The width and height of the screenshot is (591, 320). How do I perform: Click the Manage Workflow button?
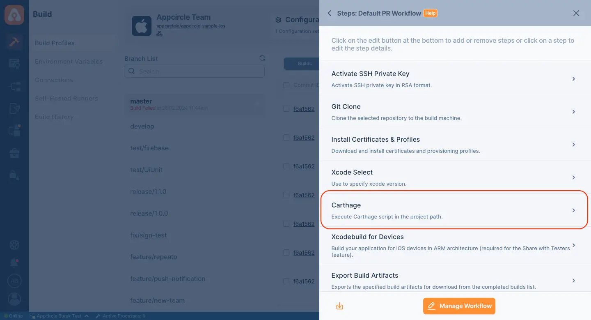[x=459, y=306]
